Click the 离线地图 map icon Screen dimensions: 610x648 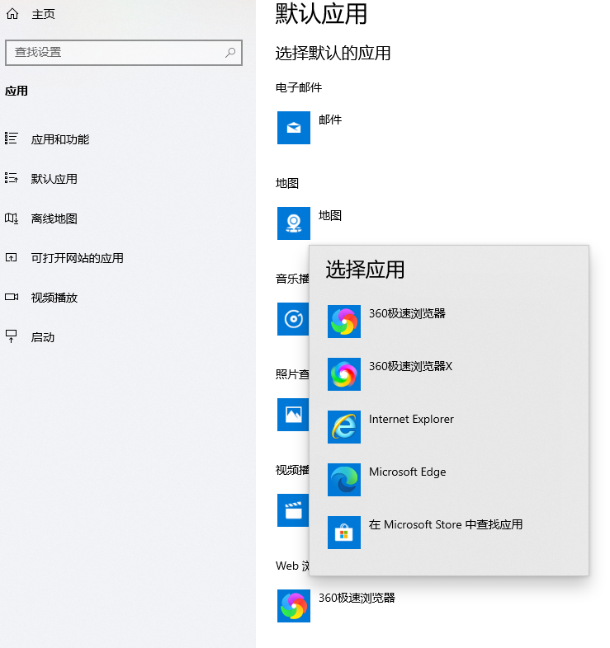tap(12, 218)
